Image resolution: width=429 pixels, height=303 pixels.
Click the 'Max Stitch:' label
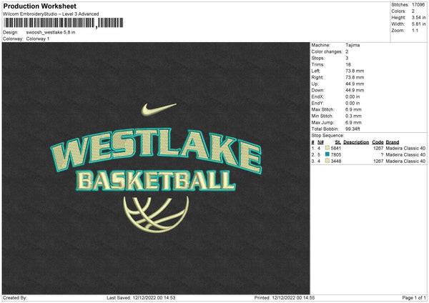pos(322,109)
